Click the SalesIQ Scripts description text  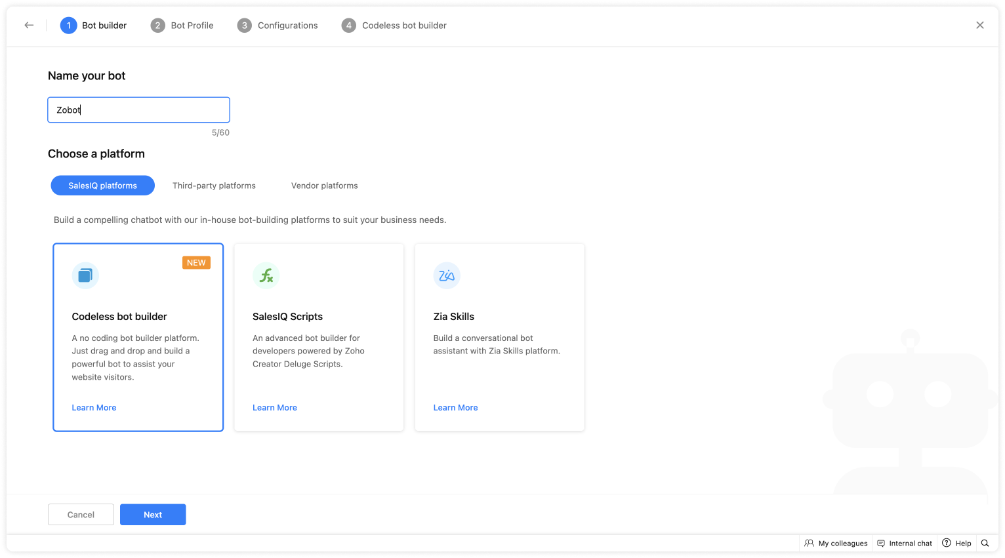308,351
